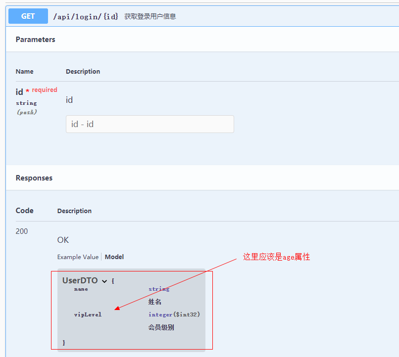Click the 获取登录用户信息 summary text
The image size is (399, 357).
click(150, 16)
